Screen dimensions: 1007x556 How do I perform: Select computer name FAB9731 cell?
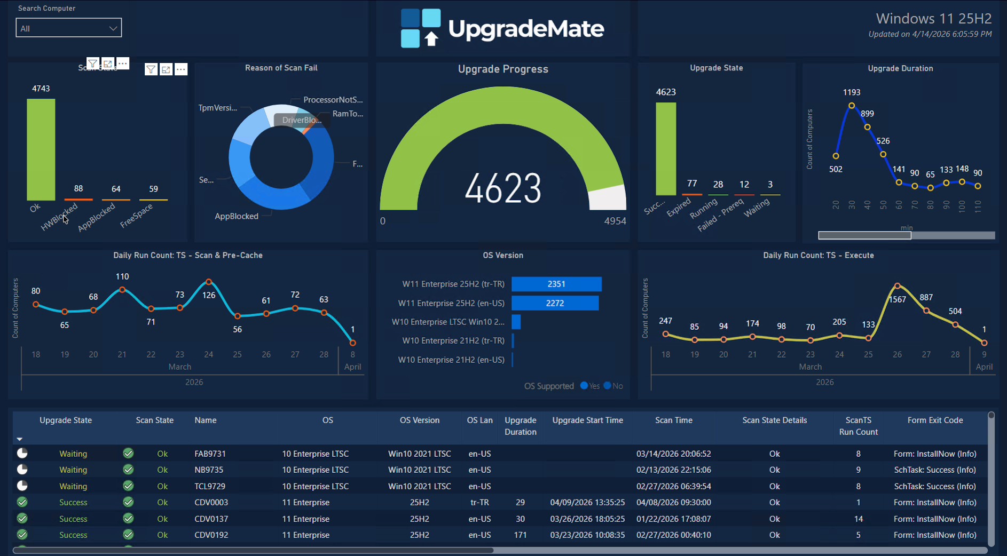210,454
